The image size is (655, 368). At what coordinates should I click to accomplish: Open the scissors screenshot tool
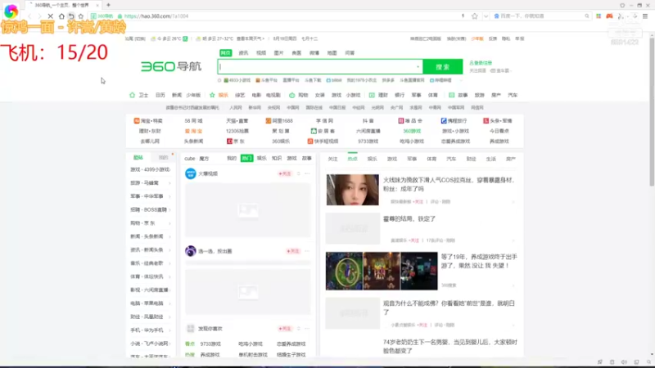coord(621,16)
